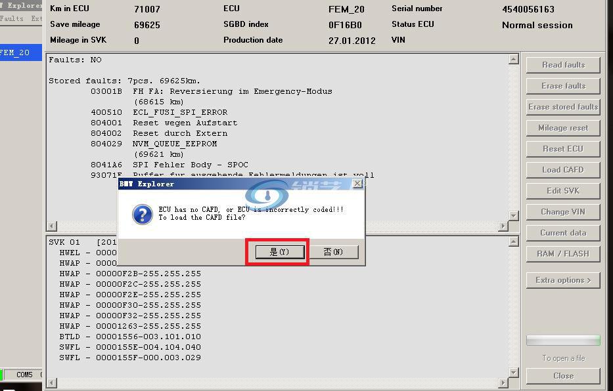
Task: Select the 'Faults: NO' line
Action: [x=75, y=60]
